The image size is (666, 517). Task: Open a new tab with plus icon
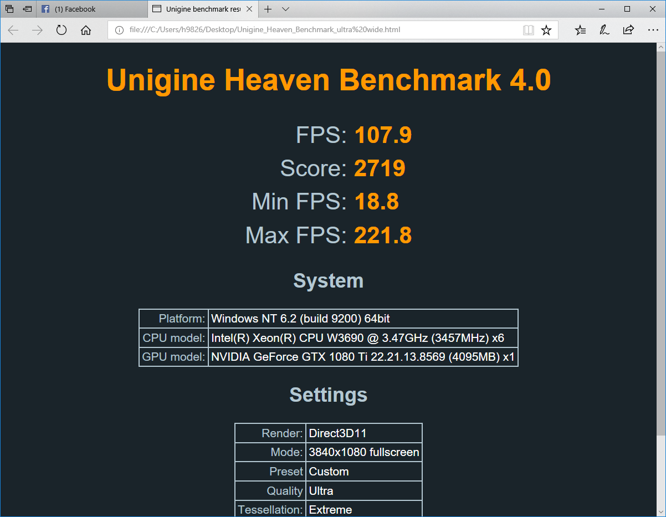[268, 9]
